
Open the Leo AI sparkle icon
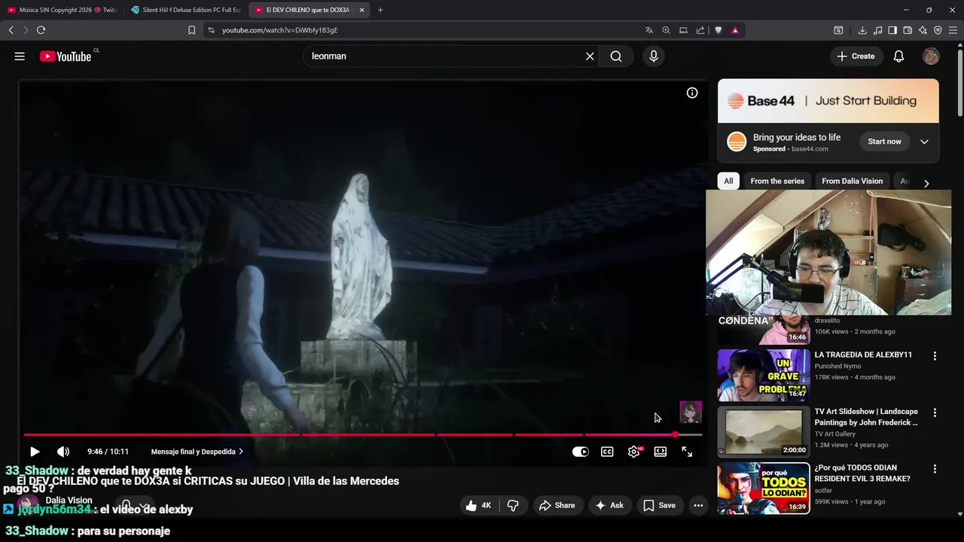(x=923, y=30)
